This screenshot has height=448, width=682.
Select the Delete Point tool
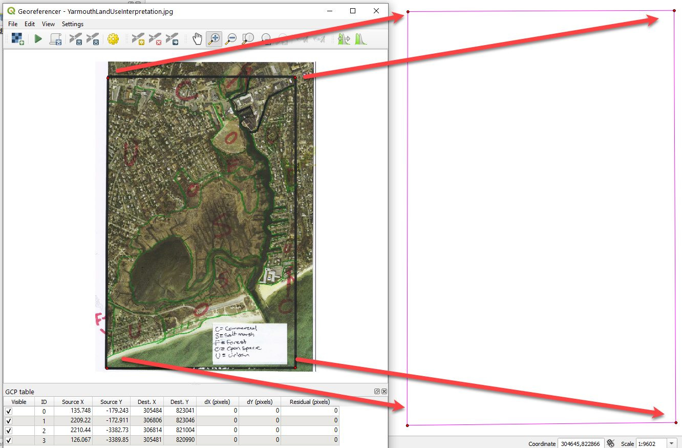[x=155, y=39]
